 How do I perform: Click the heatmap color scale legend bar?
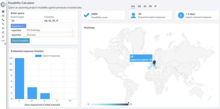[109, 105]
